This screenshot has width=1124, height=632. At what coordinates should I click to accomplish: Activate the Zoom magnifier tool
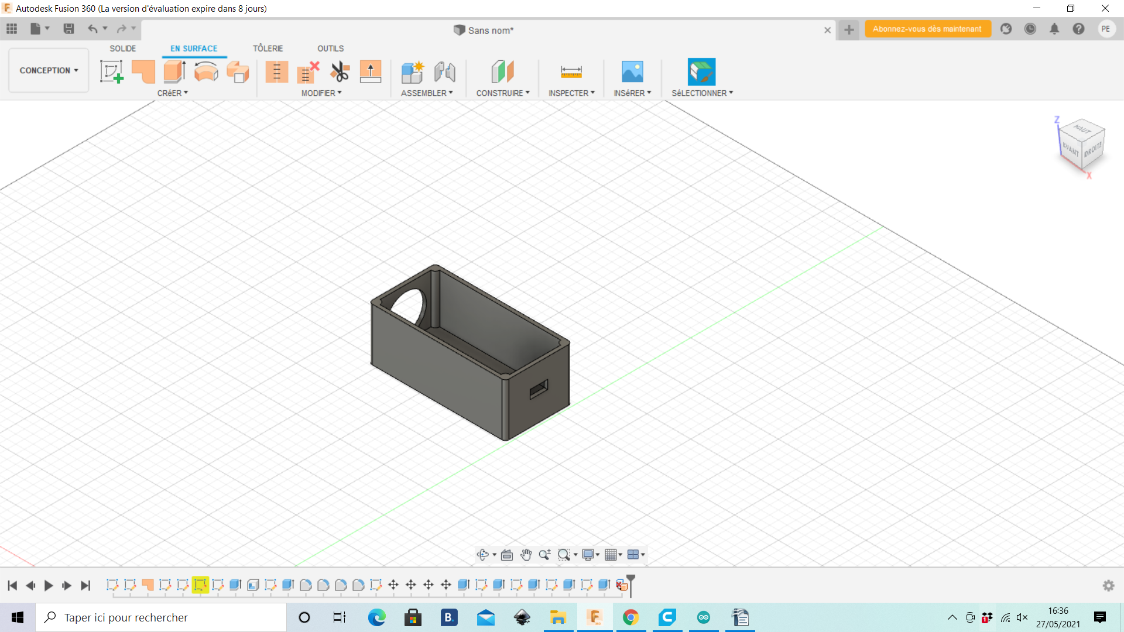pos(544,555)
